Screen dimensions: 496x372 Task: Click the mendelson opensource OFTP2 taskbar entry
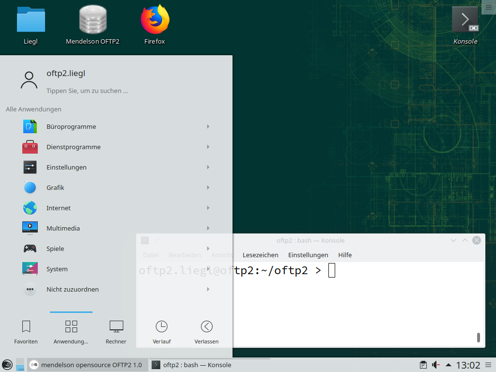click(86, 365)
